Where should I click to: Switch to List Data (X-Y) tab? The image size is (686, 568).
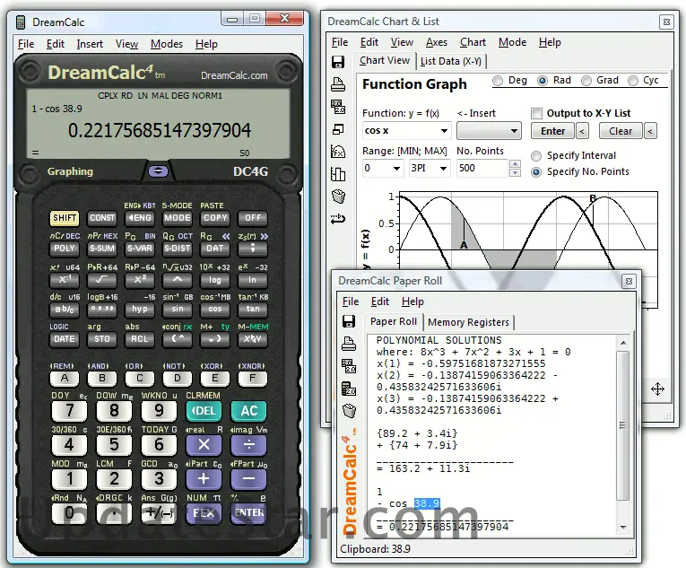tap(451, 61)
